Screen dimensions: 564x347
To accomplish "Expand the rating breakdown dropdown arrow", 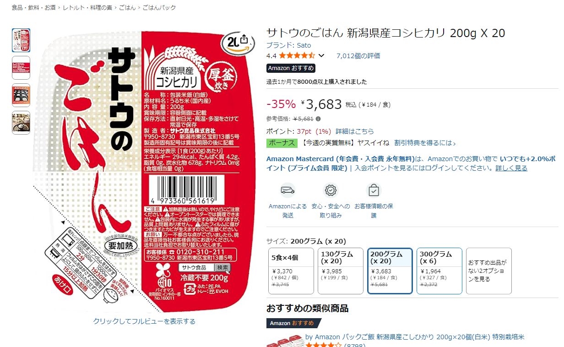I will [x=321, y=56].
